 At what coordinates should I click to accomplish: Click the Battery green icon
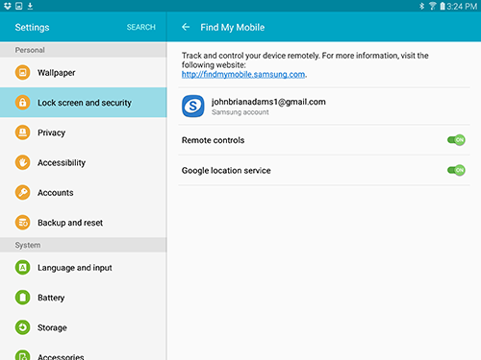22,298
